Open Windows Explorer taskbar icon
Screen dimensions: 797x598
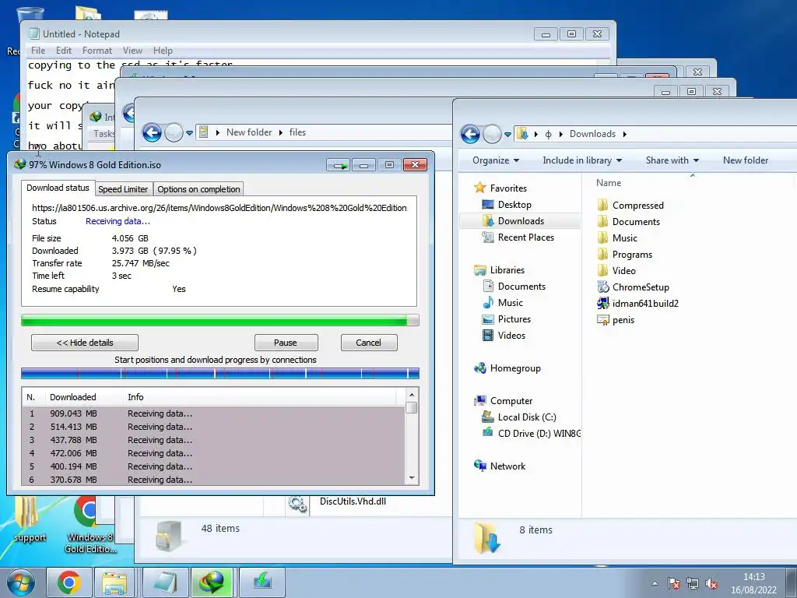tap(114, 582)
